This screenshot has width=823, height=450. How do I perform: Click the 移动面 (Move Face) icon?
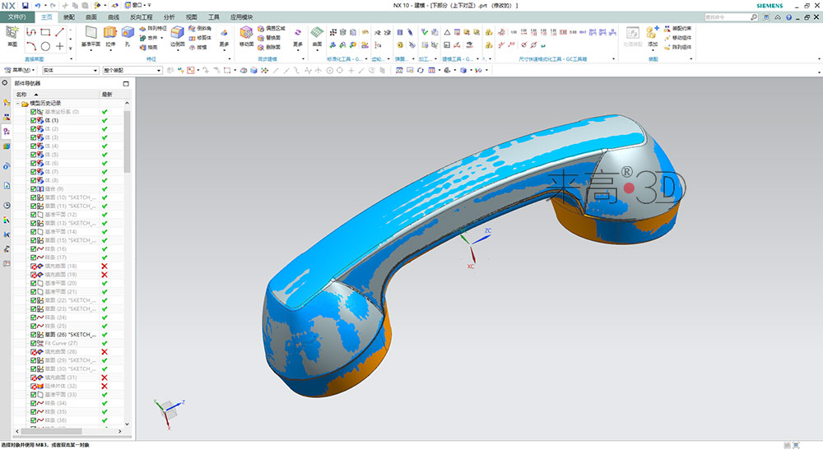click(246, 35)
